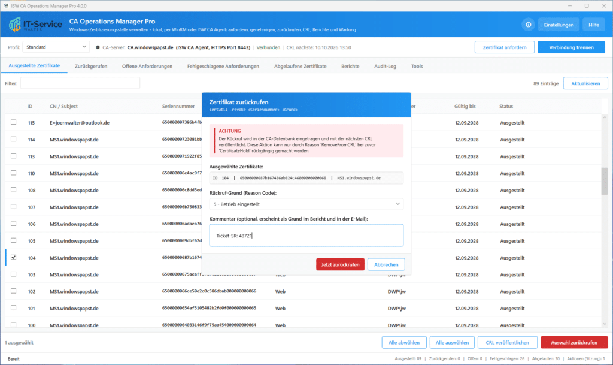Click 'Fehlgeschlagen: 26' in the status bar
This screenshot has width=613, height=365.
pos(507,359)
